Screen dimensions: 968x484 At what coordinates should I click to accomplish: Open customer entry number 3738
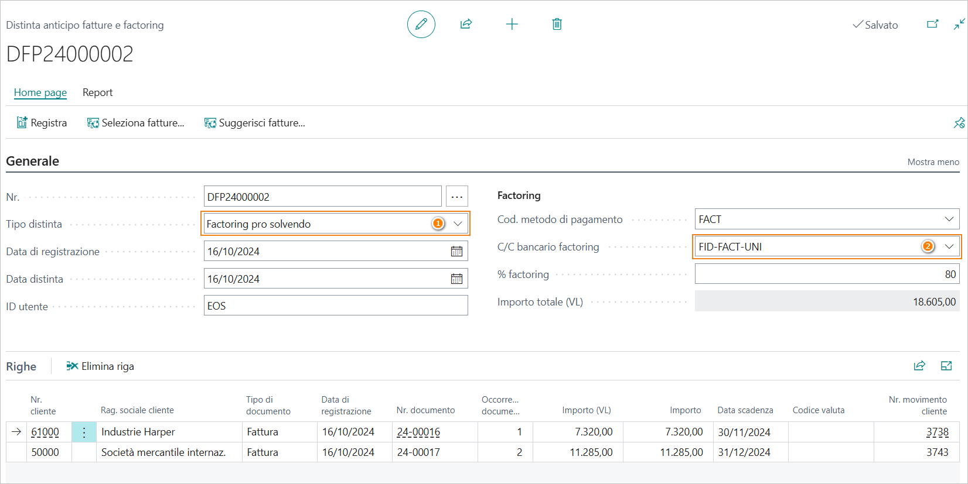point(937,432)
